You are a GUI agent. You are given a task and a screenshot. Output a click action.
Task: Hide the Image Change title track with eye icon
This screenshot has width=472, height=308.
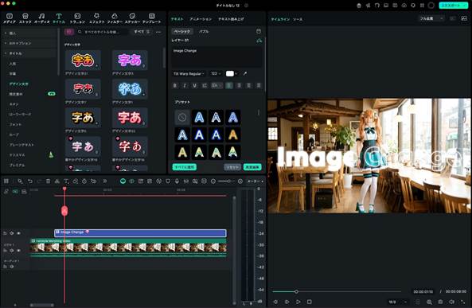point(18,233)
